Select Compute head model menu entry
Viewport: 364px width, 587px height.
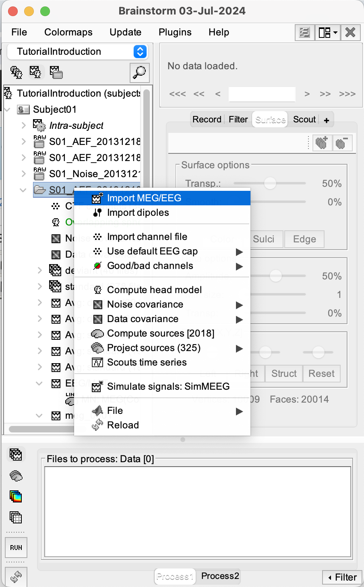click(x=154, y=290)
